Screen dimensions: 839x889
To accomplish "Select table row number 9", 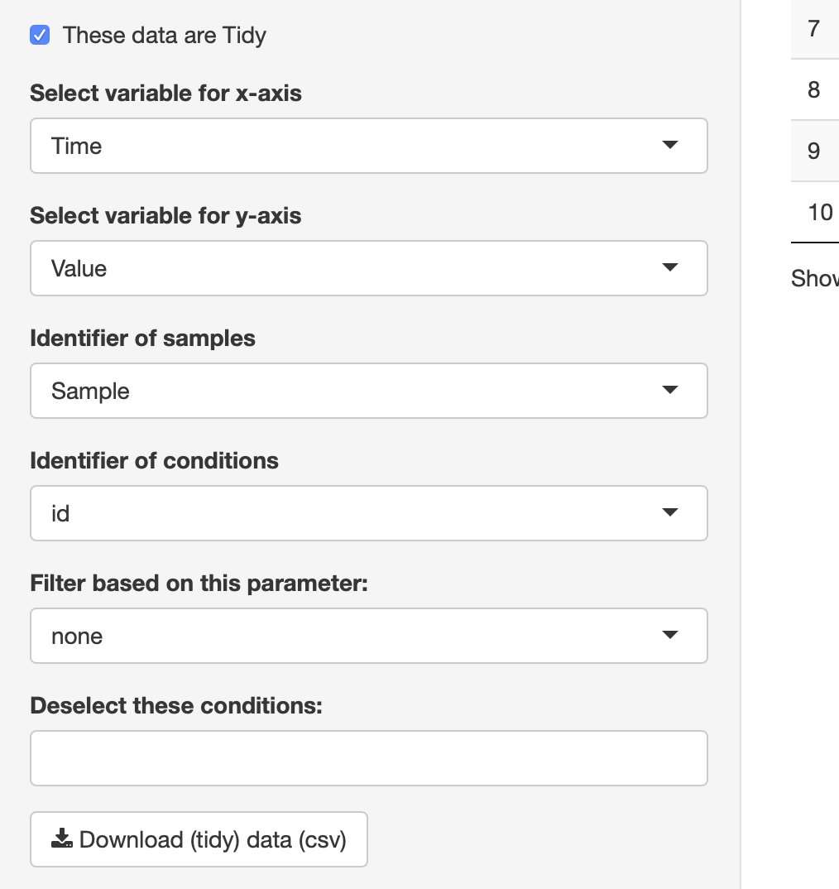I will click(814, 151).
